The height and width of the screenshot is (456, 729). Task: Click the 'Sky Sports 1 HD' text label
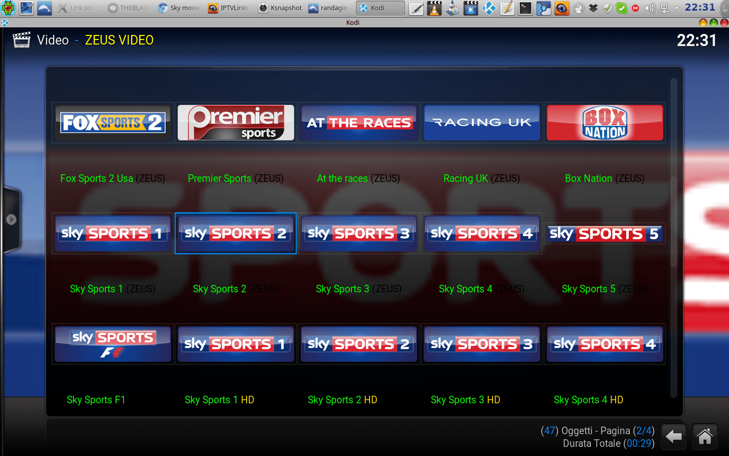tap(219, 400)
